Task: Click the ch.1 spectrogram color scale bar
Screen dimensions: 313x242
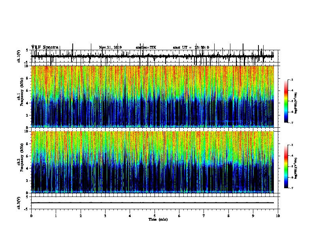Action: click(x=286, y=101)
